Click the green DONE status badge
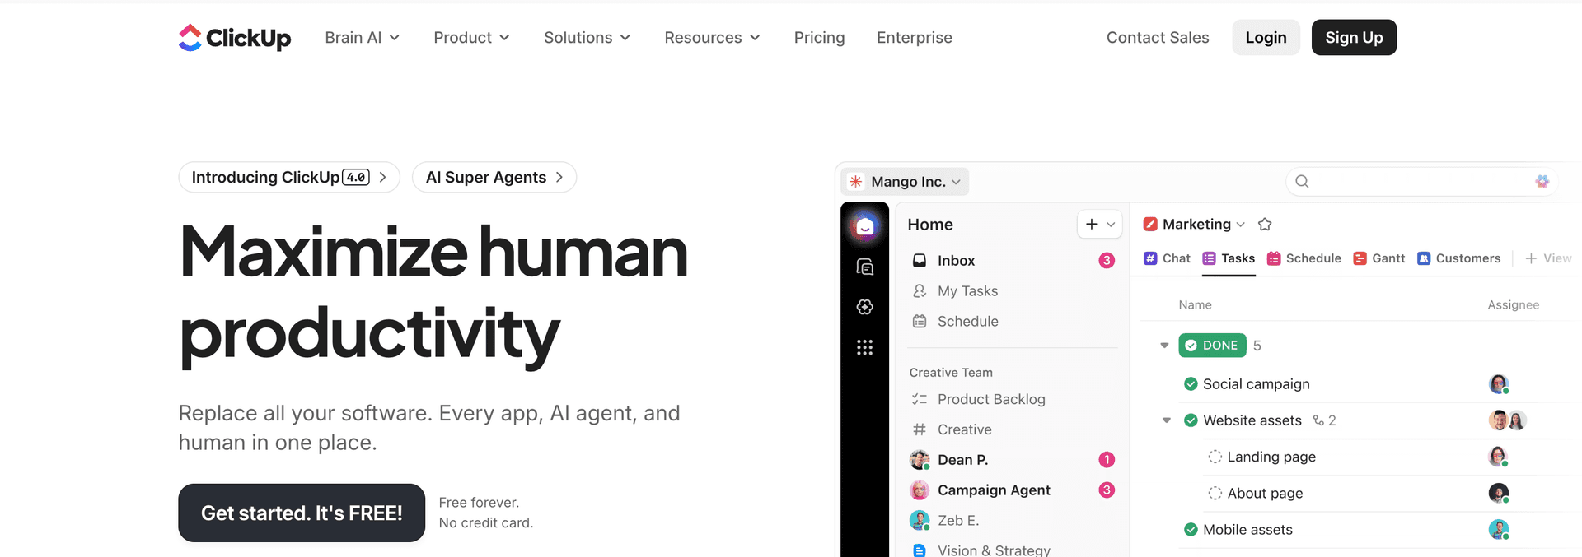The width and height of the screenshot is (1582, 557). [1212, 346]
